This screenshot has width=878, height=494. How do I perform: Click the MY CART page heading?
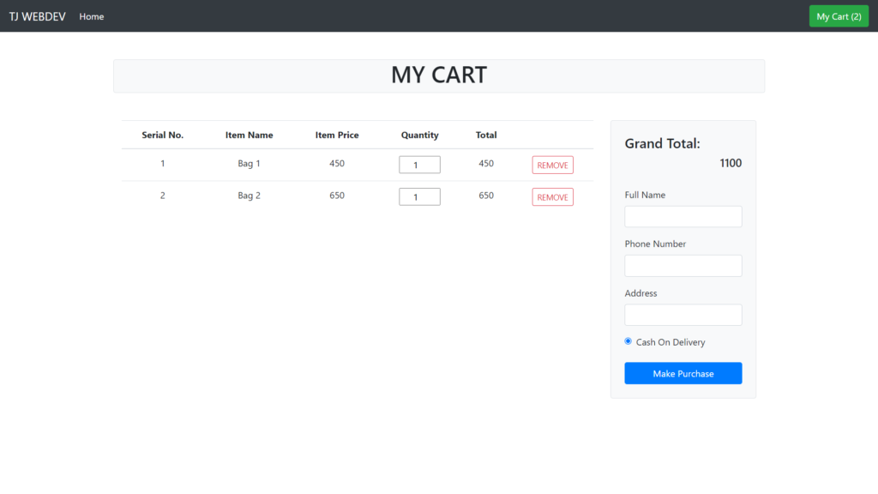[439, 75]
